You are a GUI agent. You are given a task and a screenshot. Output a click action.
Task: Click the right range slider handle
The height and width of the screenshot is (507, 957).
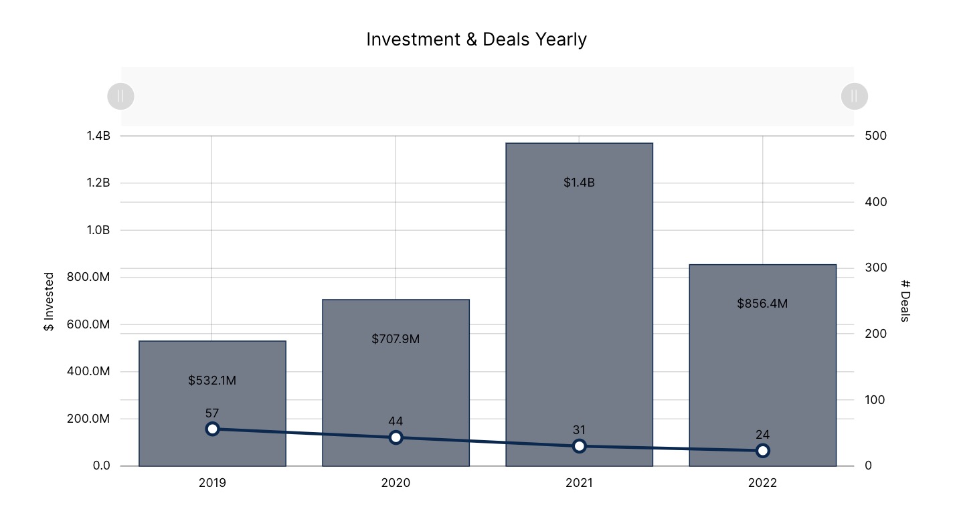(854, 96)
